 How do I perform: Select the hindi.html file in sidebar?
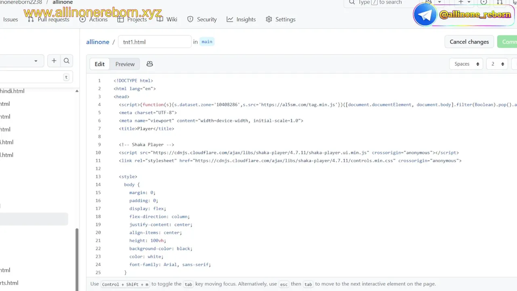12,91
